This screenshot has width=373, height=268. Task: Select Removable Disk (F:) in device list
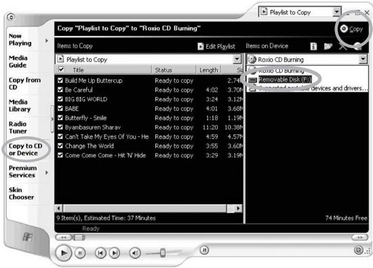pyautogui.click(x=285, y=79)
